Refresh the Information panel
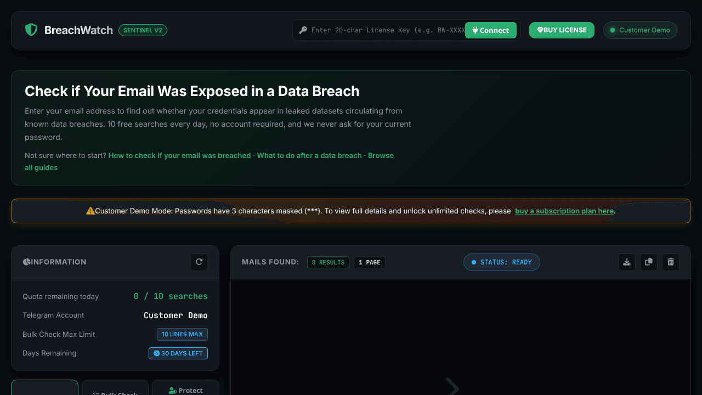The image size is (702, 395). (199, 262)
